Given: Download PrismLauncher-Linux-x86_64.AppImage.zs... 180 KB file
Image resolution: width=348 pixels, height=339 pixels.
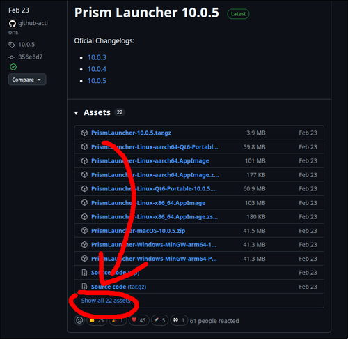Looking at the screenshot, I should click(x=155, y=217).
